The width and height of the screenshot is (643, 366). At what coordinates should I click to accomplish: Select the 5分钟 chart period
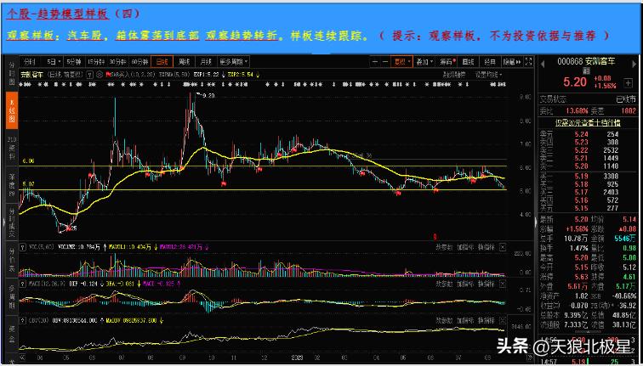tap(74, 62)
